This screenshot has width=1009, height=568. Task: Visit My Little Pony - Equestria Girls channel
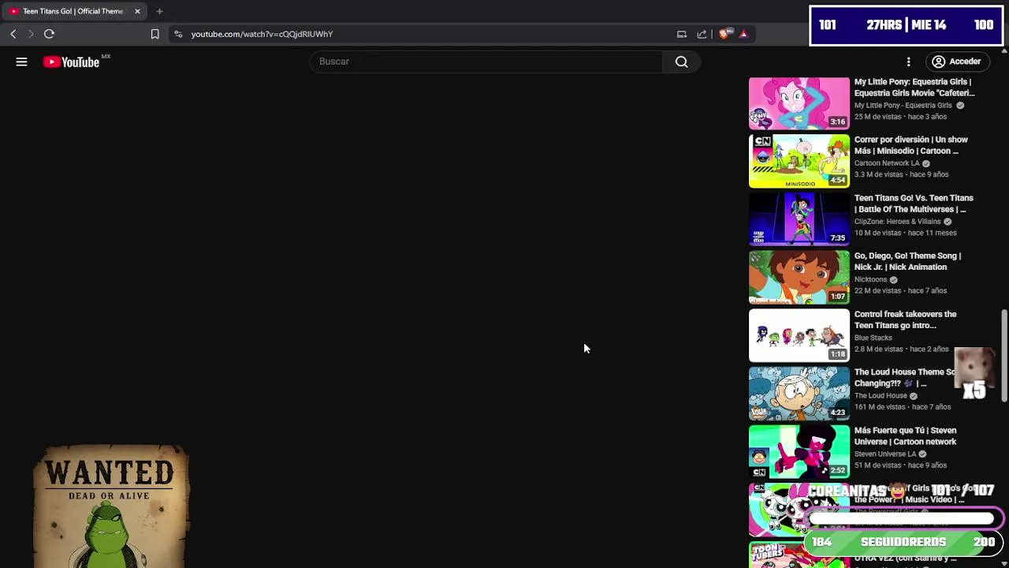[903, 105]
